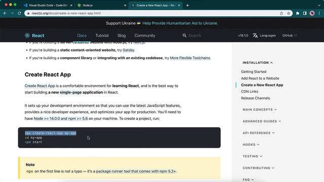Open the package runner tool link in the note

coord(136,171)
